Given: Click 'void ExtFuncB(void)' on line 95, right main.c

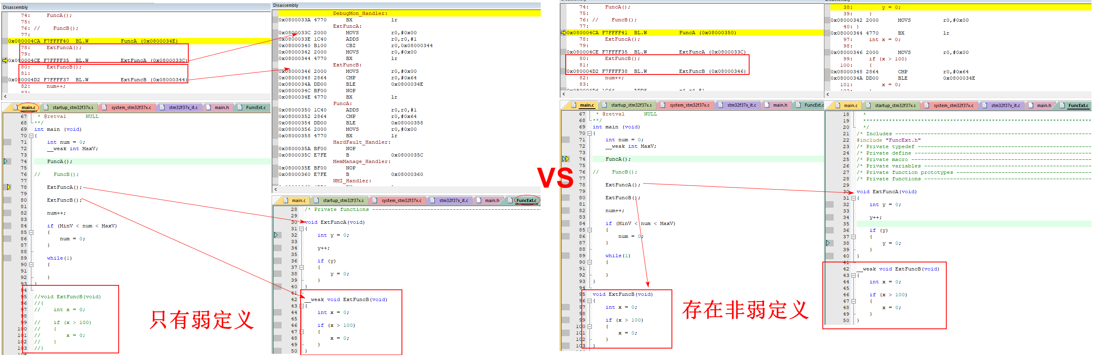Looking at the screenshot, I should click(622, 295).
